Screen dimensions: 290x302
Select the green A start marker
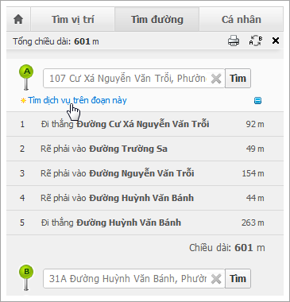pos(26,78)
